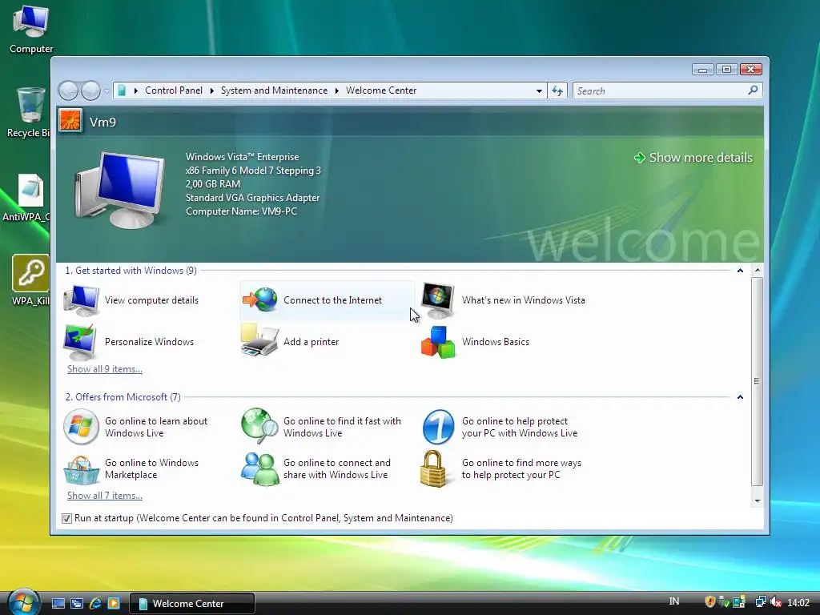
Task: Open What's new in Windows Vista icon
Action: point(438,300)
